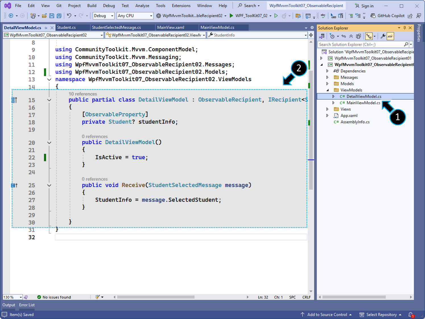Image resolution: width=425 pixels, height=319 pixels.
Task: Collapse the DetailViewModel class code block
Action: [49, 100]
